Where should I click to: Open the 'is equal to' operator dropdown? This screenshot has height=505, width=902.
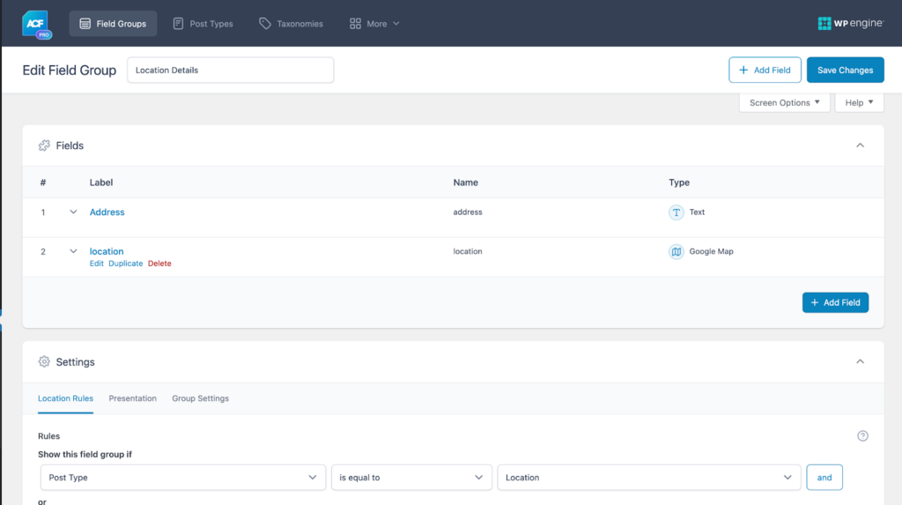pyautogui.click(x=411, y=478)
